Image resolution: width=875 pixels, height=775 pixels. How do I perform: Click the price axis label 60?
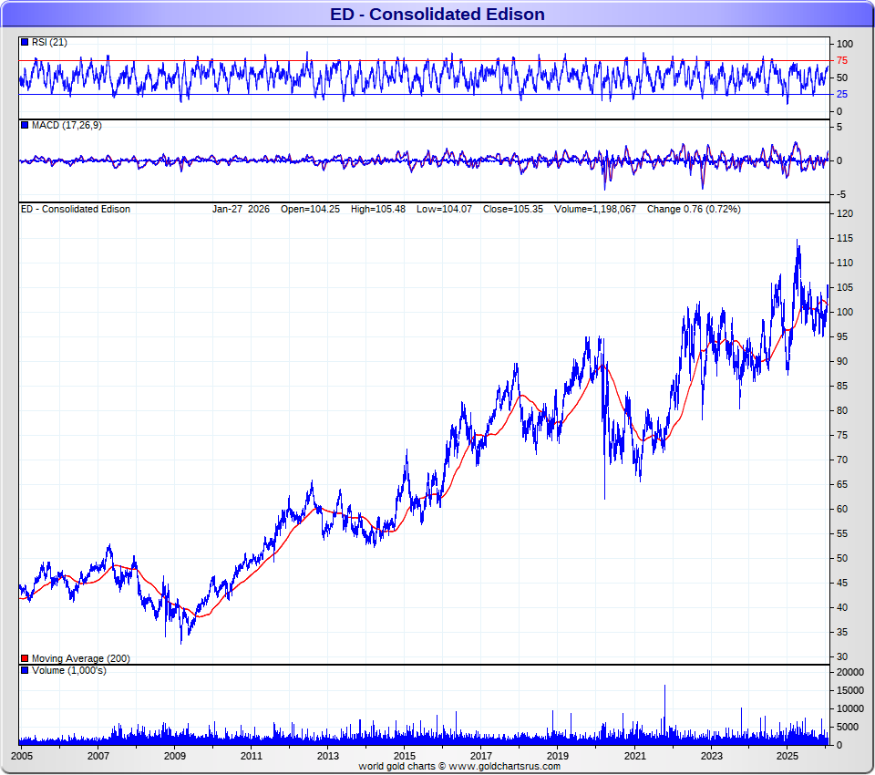click(842, 509)
